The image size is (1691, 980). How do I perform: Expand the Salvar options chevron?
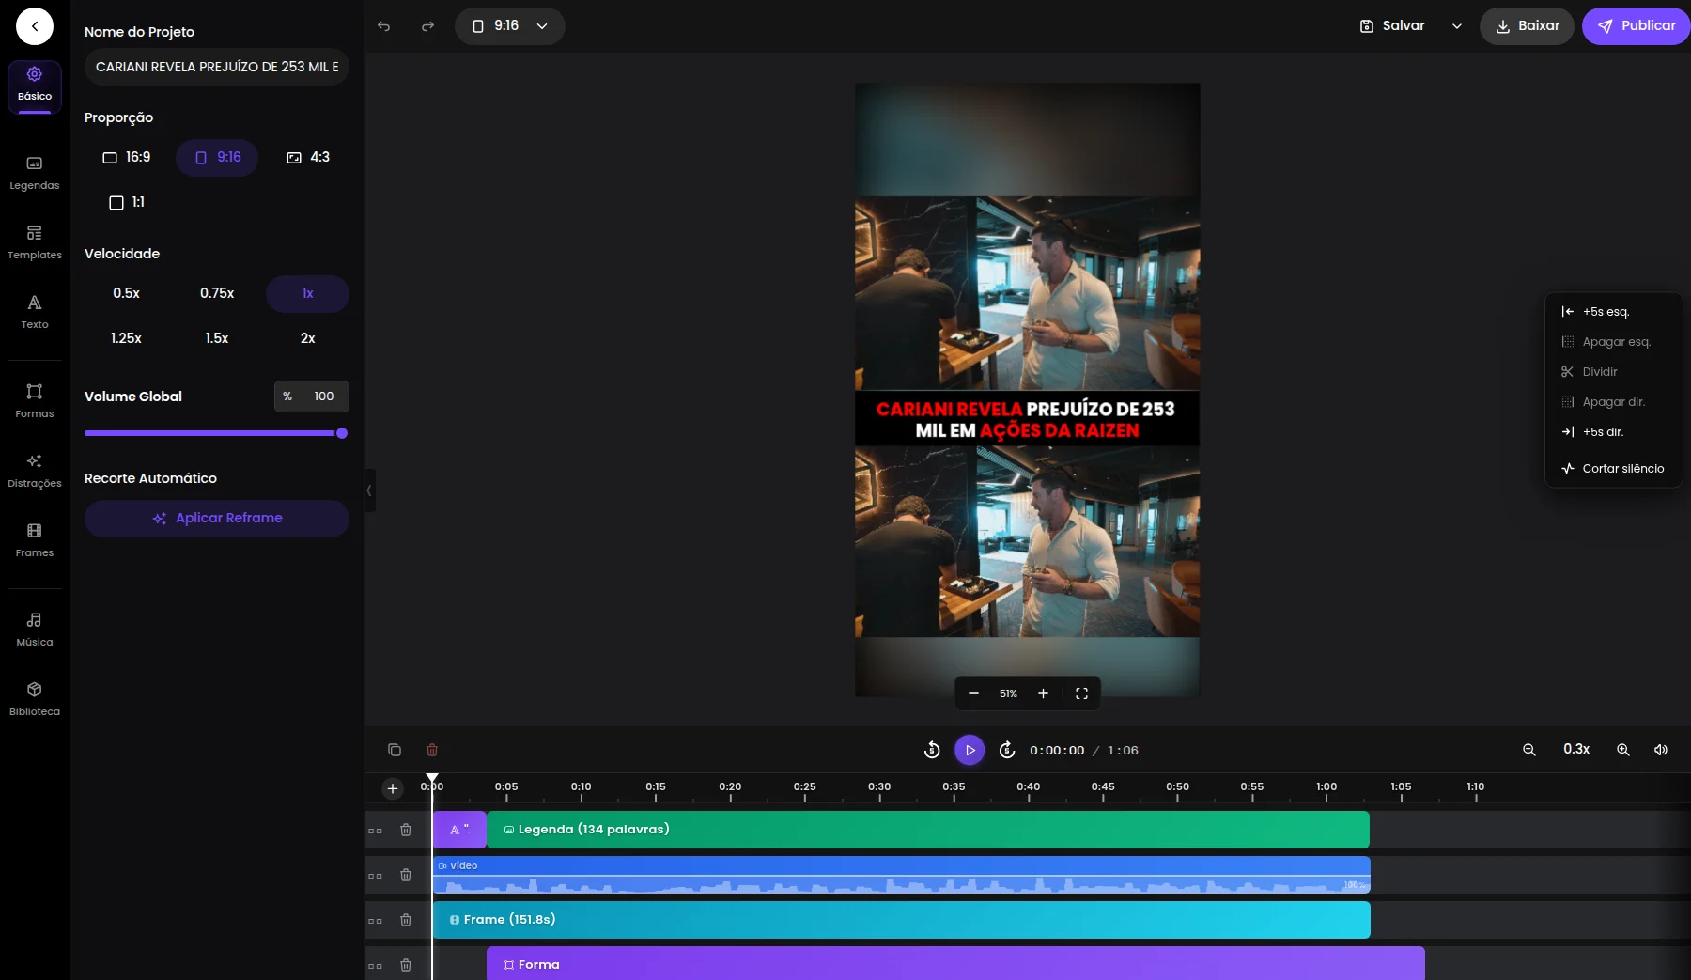pyautogui.click(x=1455, y=26)
